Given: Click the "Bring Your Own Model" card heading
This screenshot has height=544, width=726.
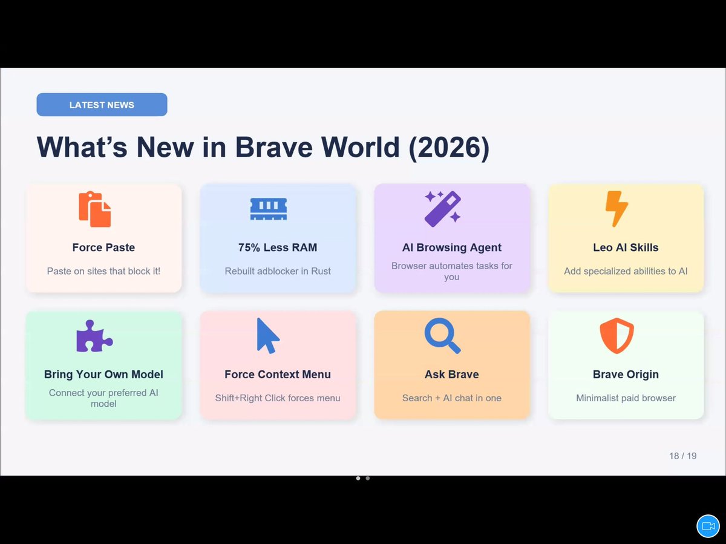Looking at the screenshot, I should click(x=103, y=375).
